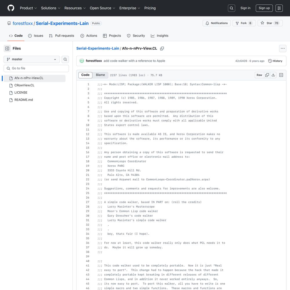Screen dimensions: 290x290
Task: Expand the Enterprise menu
Action: click(130, 8)
